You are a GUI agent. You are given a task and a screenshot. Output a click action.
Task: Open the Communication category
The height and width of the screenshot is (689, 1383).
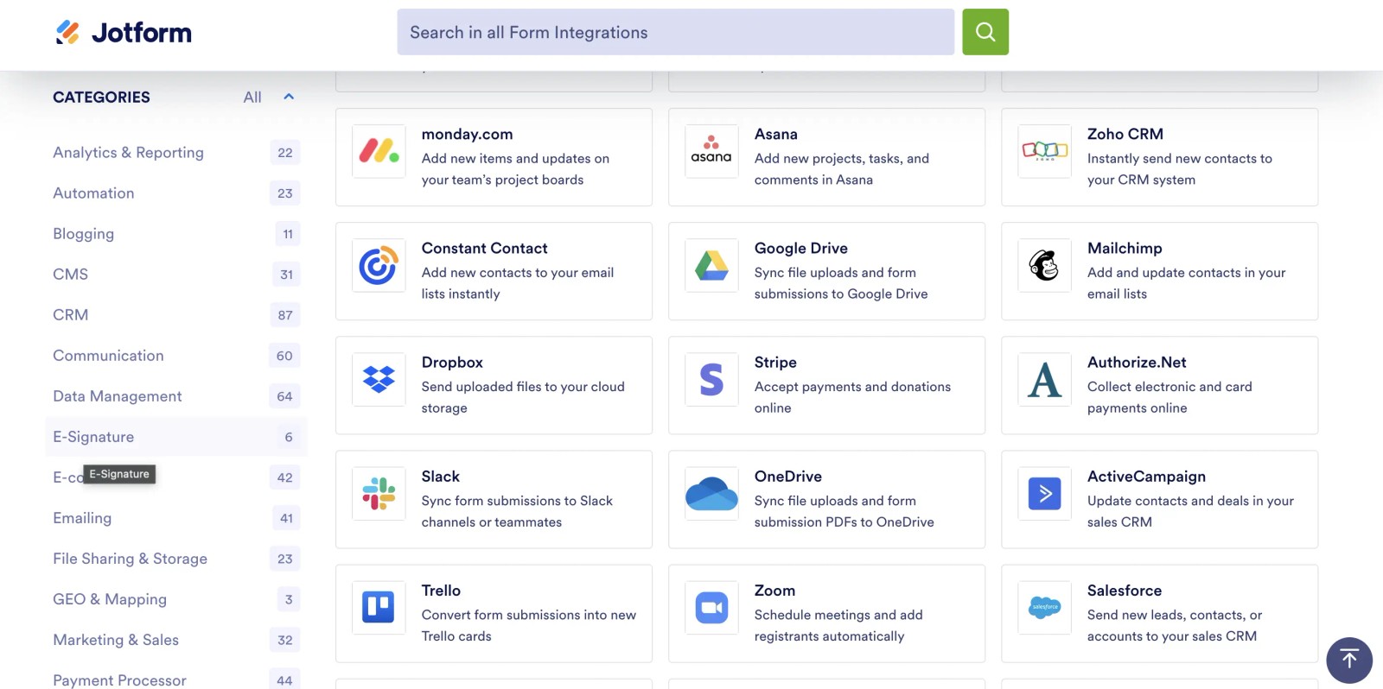(x=176, y=356)
